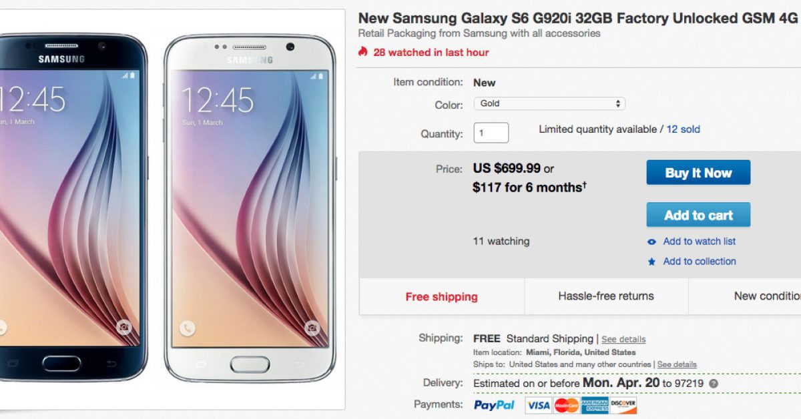Click Add to watch list link
The width and height of the screenshot is (801, 419).
pos(700,242)
